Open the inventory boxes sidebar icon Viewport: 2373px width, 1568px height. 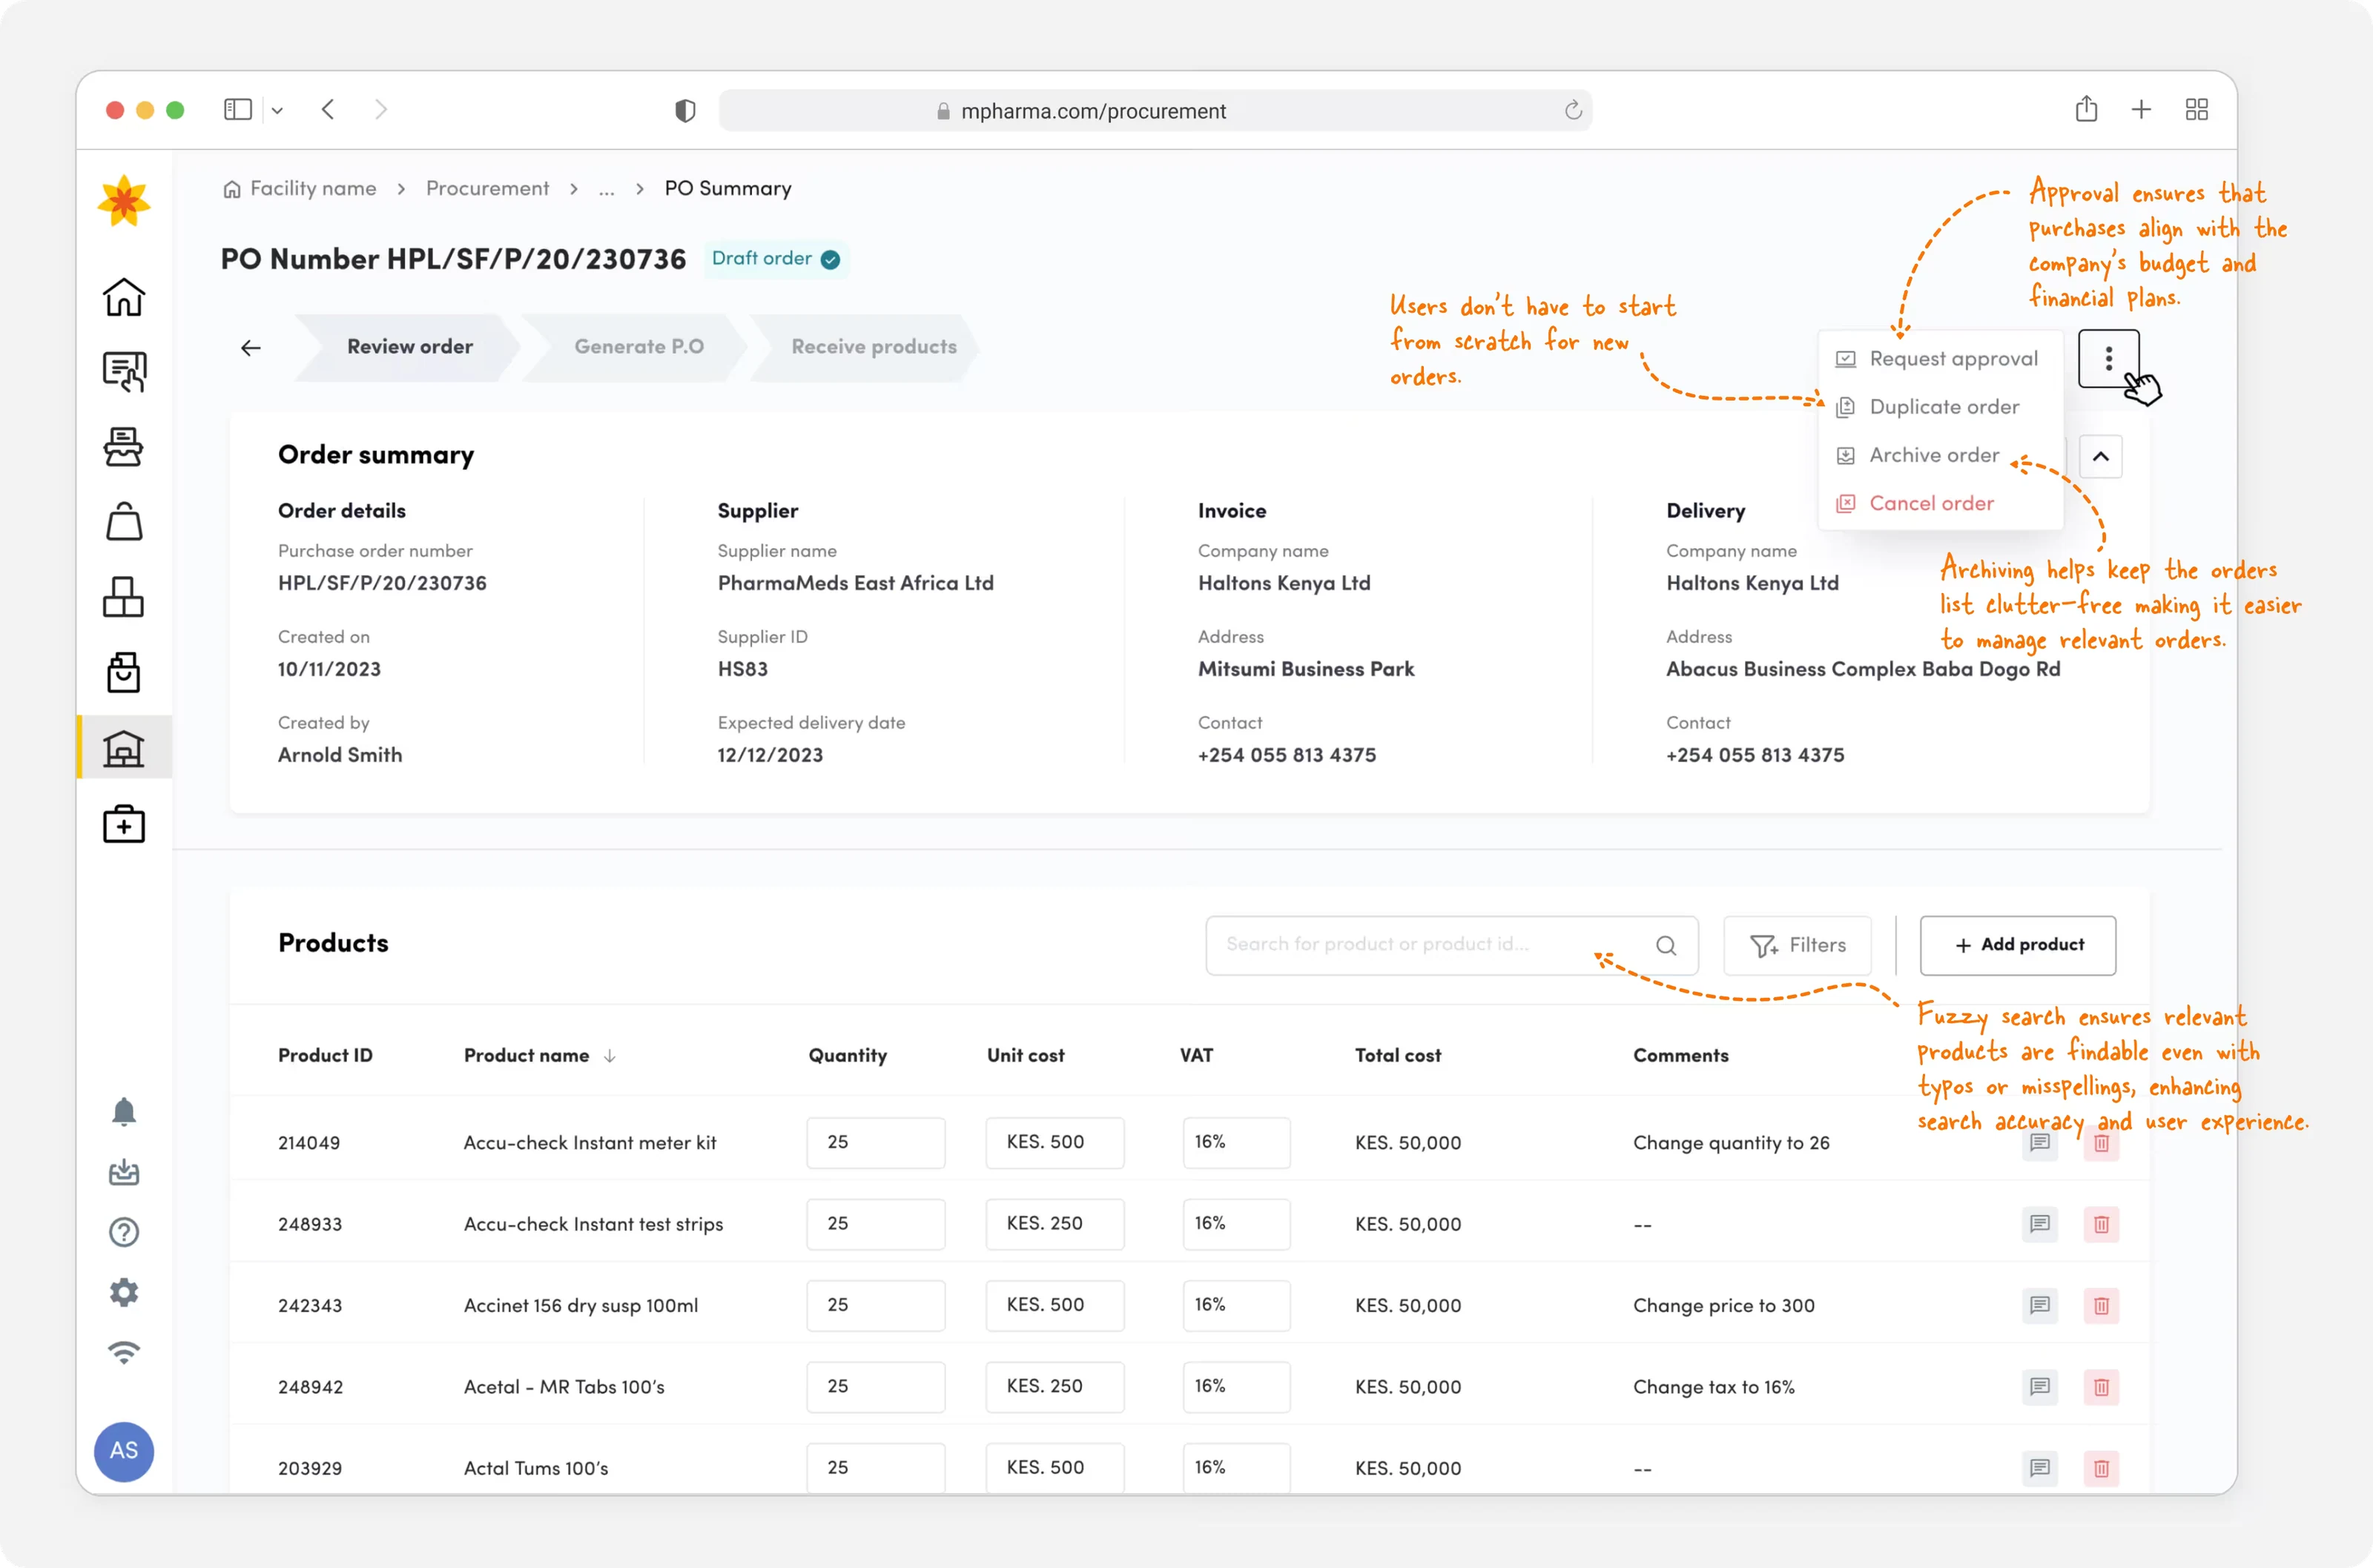(x=124, y=597)
